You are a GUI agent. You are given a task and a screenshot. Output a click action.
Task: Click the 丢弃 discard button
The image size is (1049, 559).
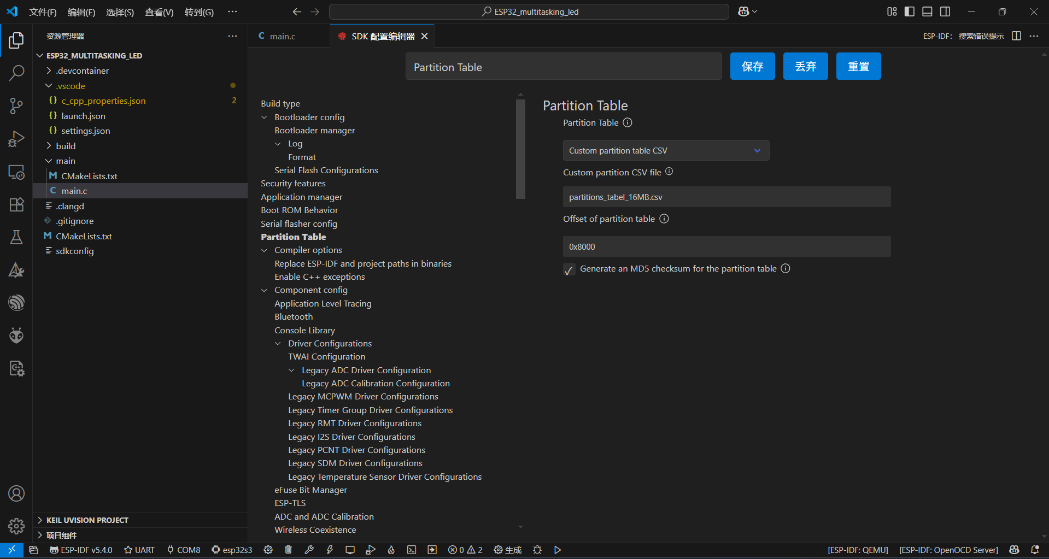(x=805, y=66)
